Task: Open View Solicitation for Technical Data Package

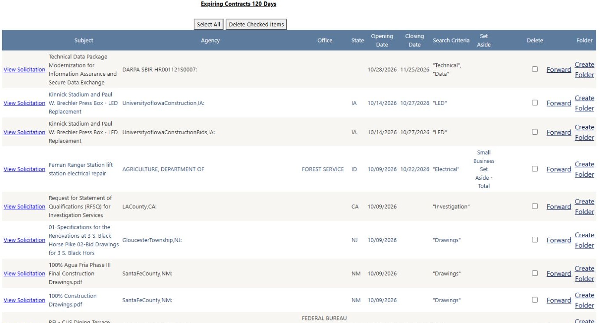Action: point(24,70)
